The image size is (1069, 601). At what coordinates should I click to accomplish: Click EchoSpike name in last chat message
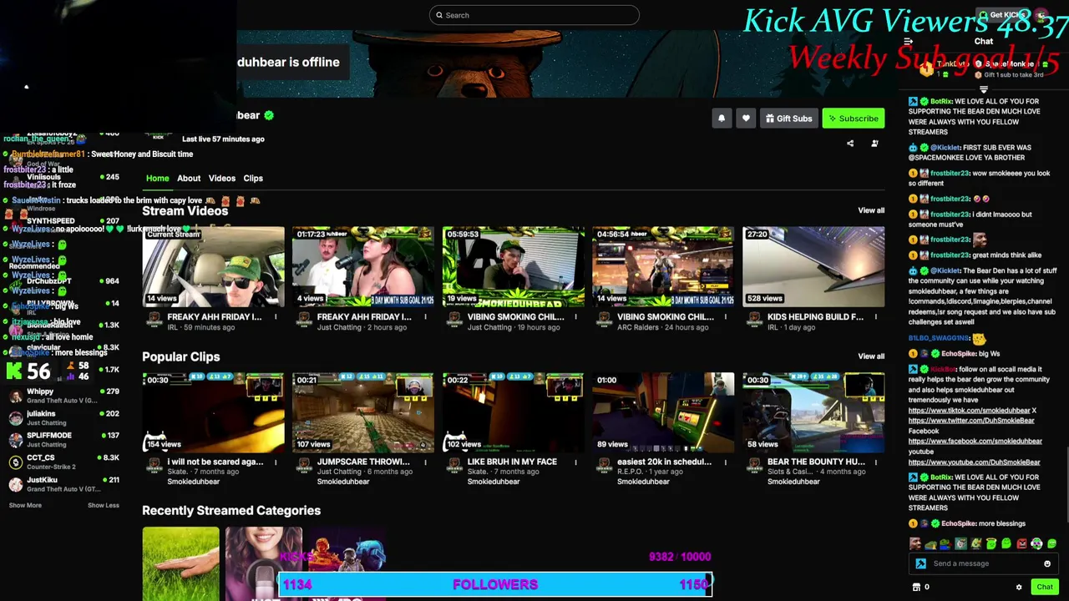pyautogui.click(x=958, y=523)
